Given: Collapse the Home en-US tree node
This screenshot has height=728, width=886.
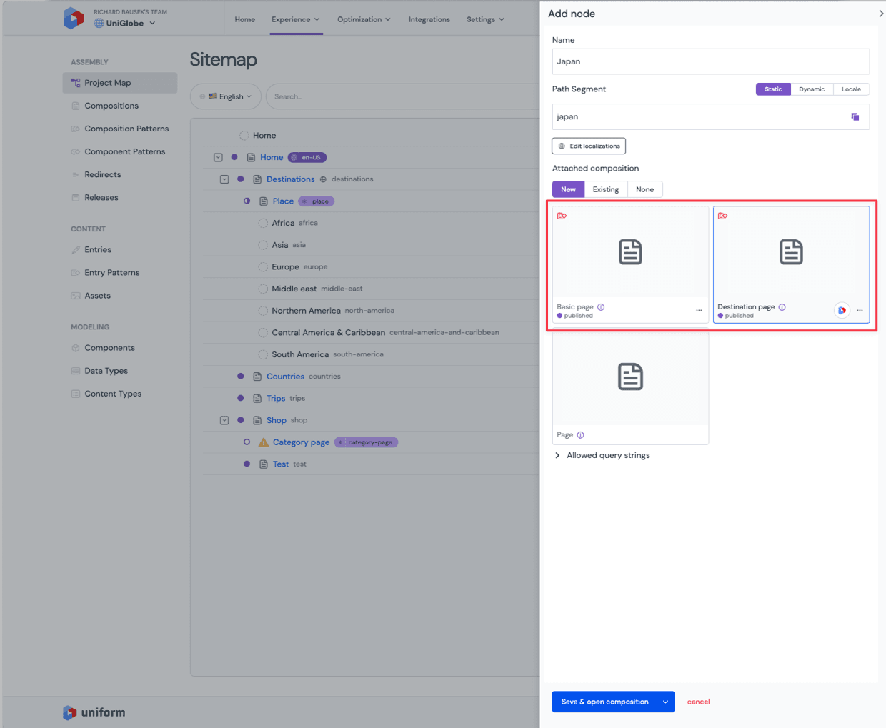Looking at the screenshot, I should pyautogui.click(x=218, y=158).
